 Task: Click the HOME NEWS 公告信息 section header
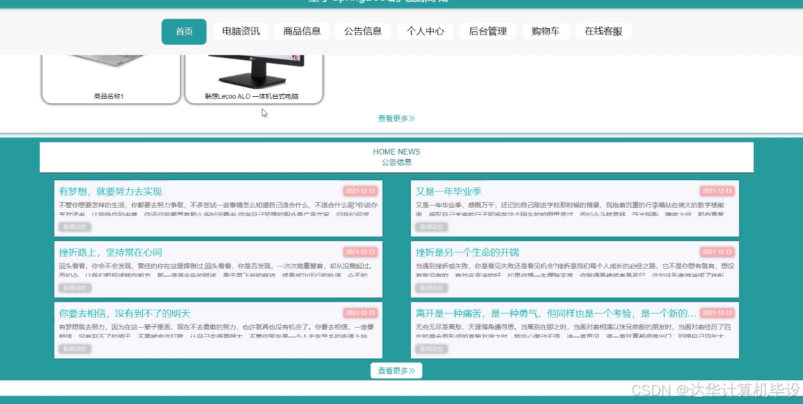coord(396,157)
